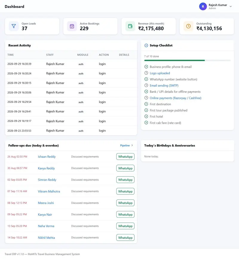This screenshot has height=259, width=239.
Task: Click the revenue amount ₹2,175,480
Action: click(151, 28)
